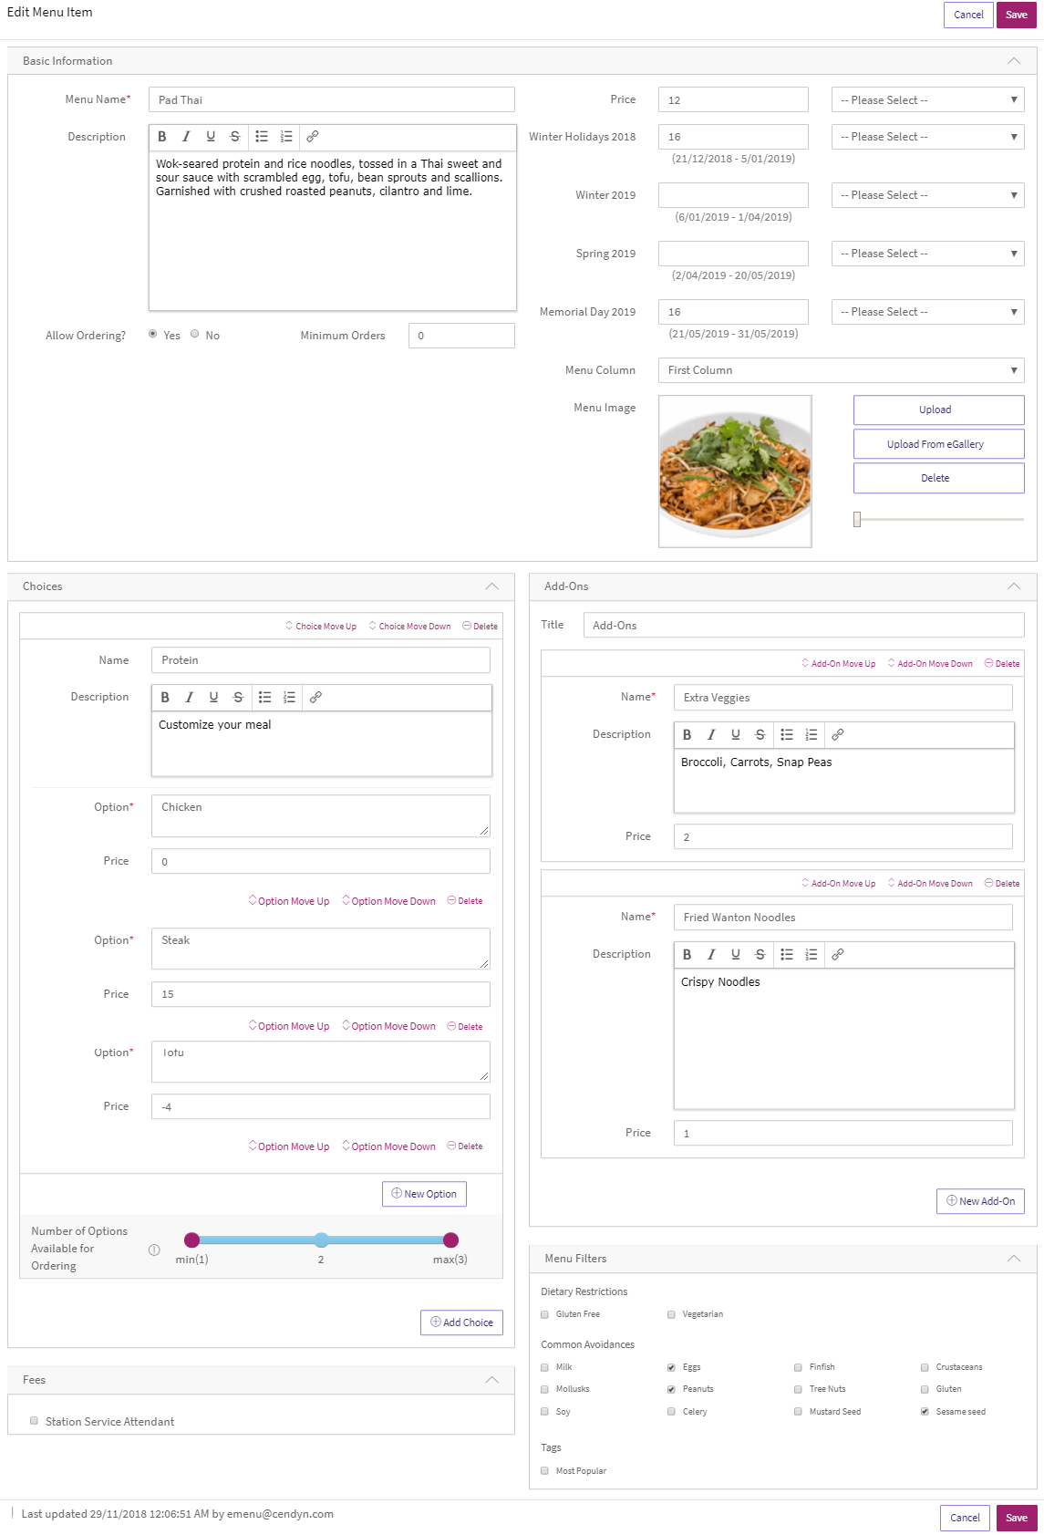Check Vegetarian dietary restriction
This screenshot has width=1044, height=1535.
point(672,1315)
